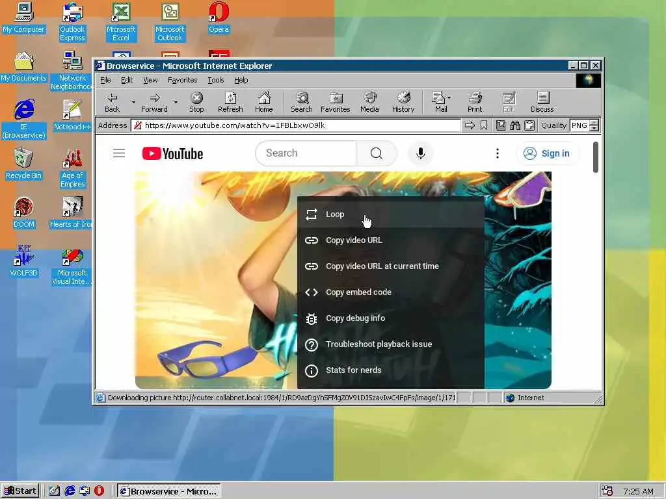
Task: Focus the YouTube Search box
Action: click(306, 153)
